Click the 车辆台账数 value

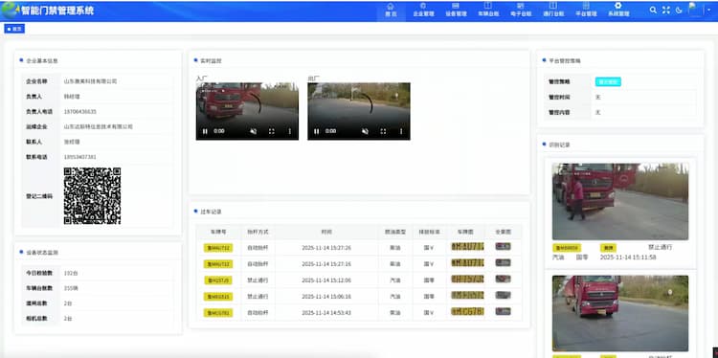[x=71, y=288]
